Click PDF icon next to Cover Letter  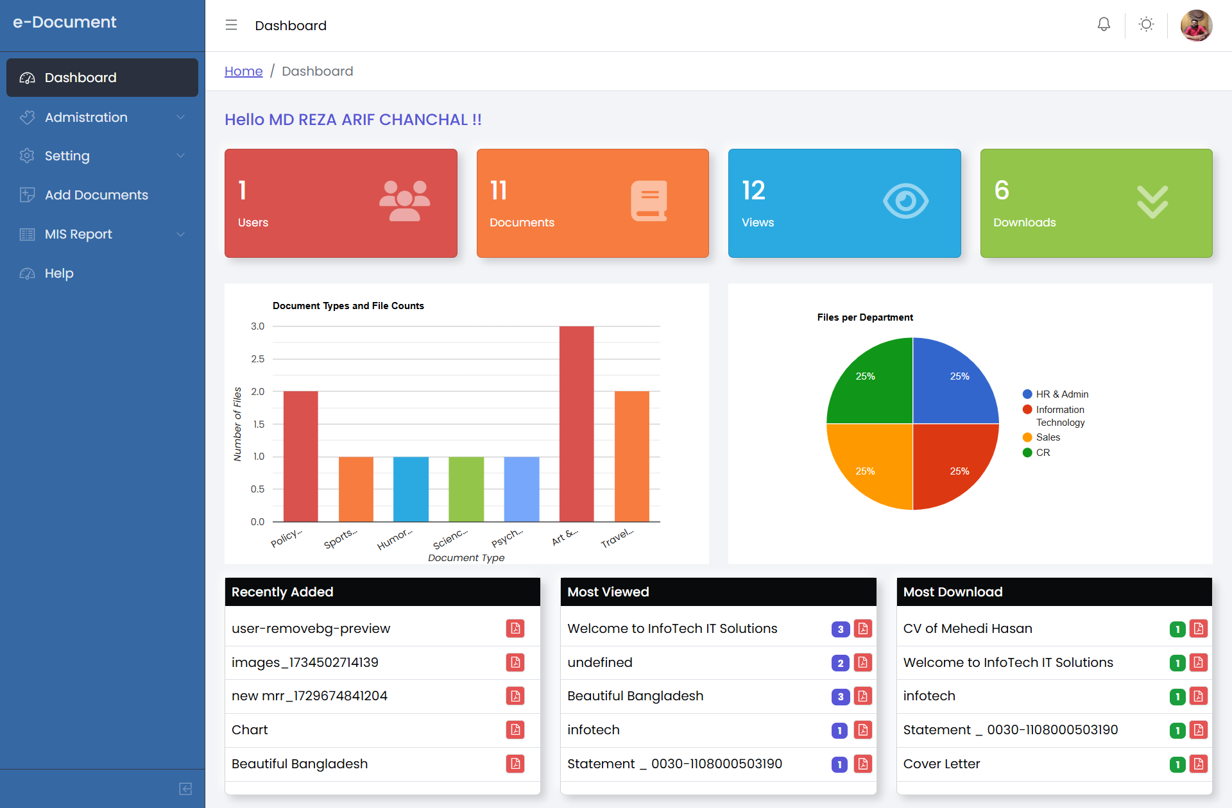click(1199, 764)
